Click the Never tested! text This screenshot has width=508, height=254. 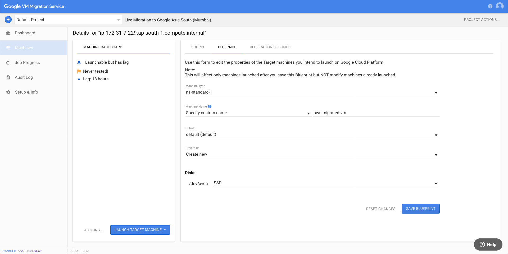point(96,71)
